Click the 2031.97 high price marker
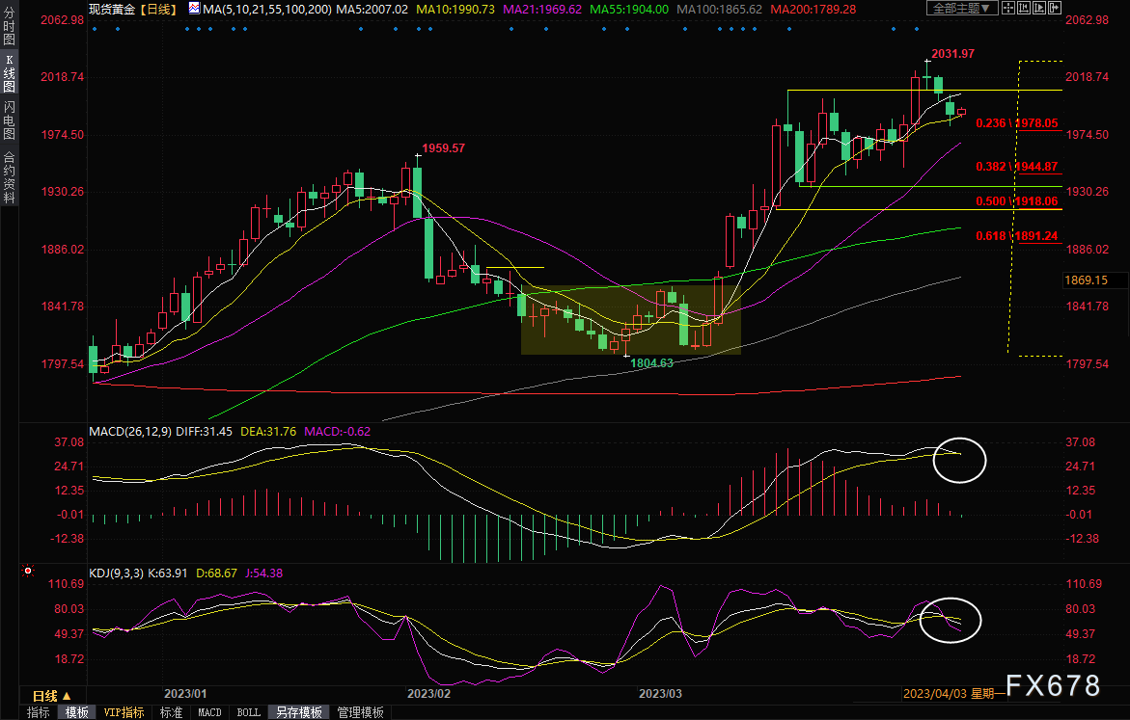 click(951, 53)
